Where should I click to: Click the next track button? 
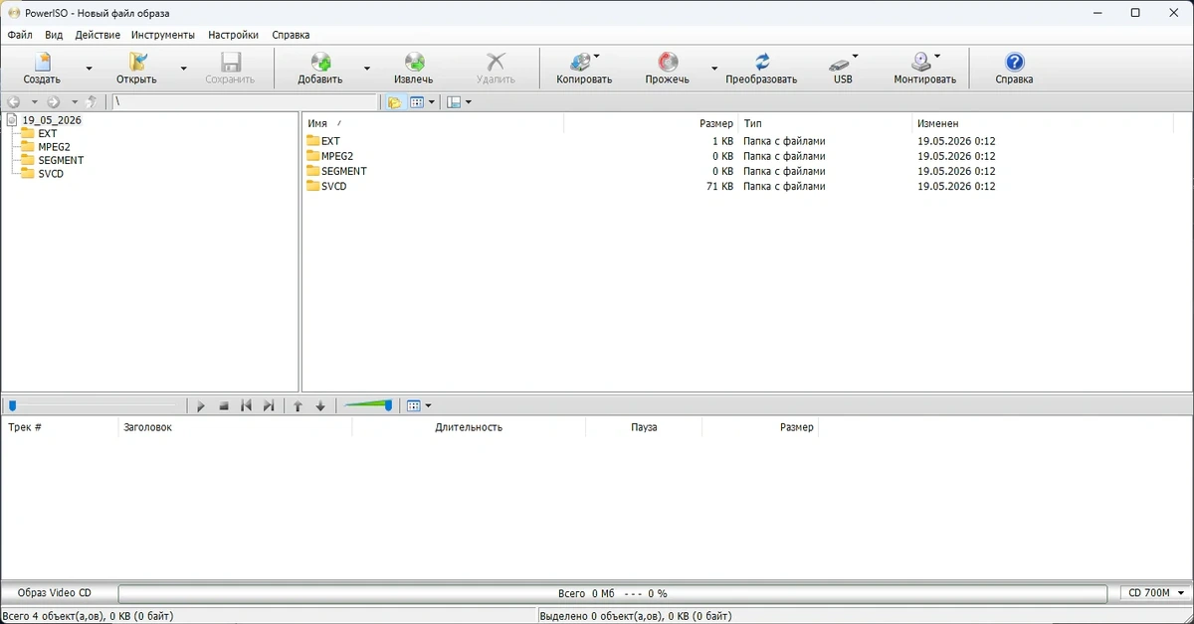pos(269,405)
